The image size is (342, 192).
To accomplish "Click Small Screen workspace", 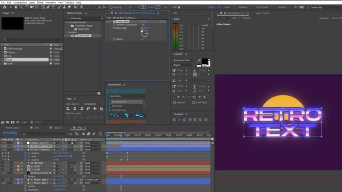I will tap(262, 7).
